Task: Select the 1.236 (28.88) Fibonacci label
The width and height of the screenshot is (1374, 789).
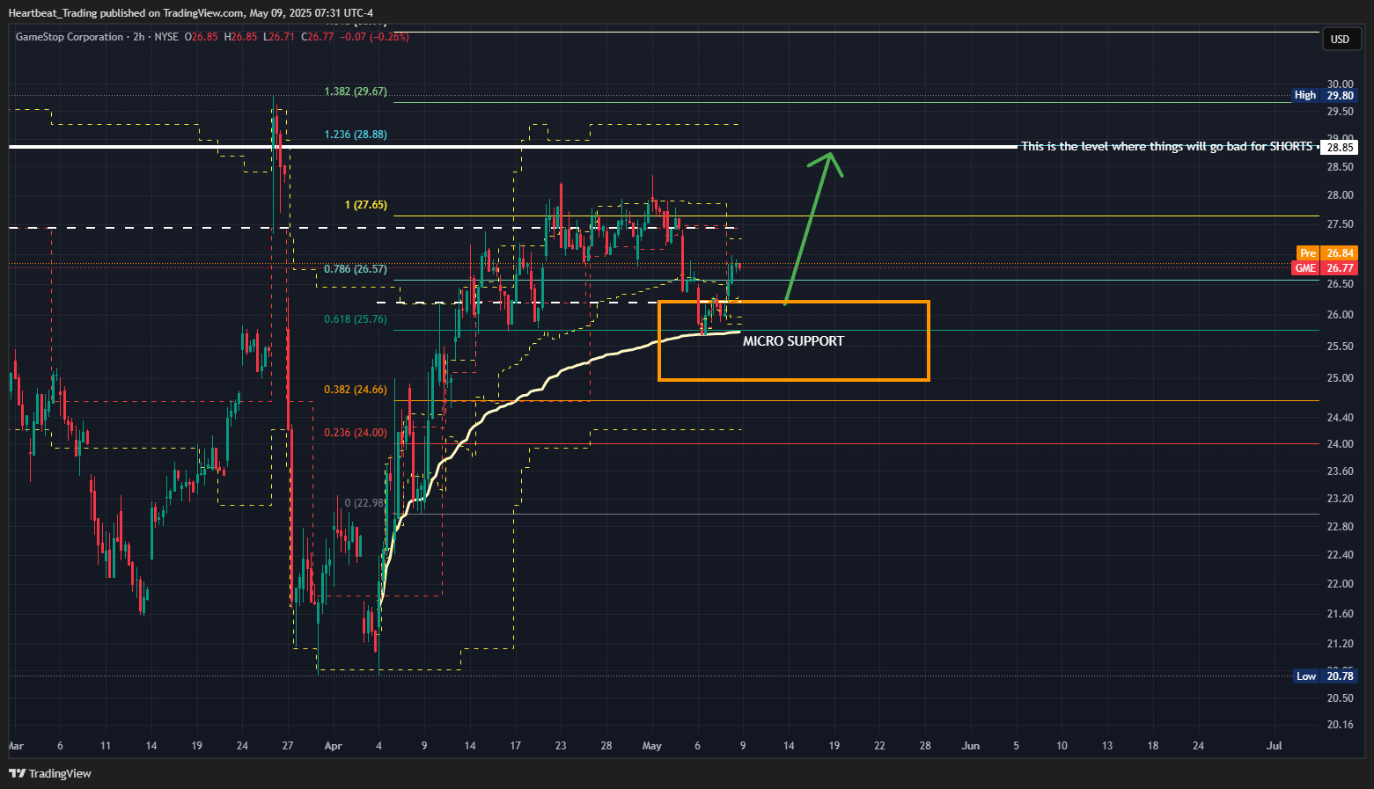Action: point(356,135)
